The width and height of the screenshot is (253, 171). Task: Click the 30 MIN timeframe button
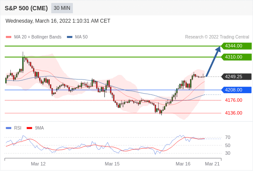[62, 8]
